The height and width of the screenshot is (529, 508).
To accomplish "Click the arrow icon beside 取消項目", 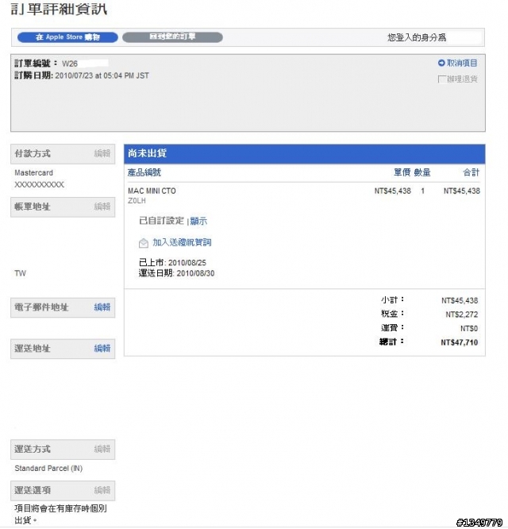I will (441, 63).
